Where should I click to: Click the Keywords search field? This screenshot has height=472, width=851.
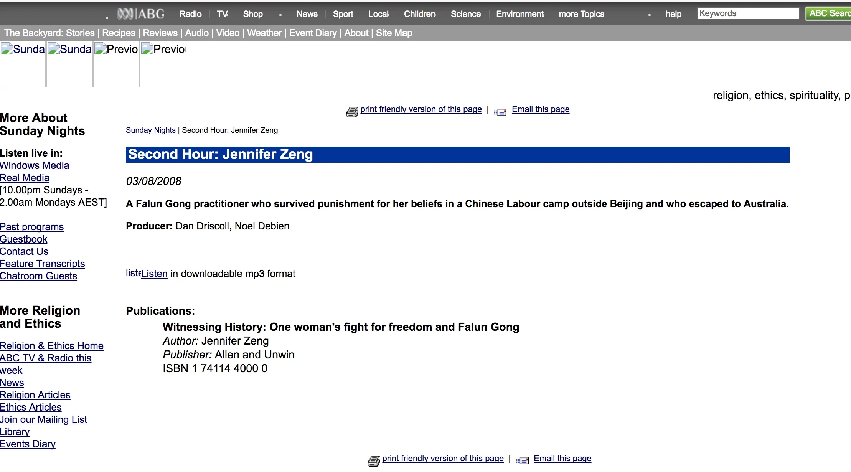click(x=747, y=13)
